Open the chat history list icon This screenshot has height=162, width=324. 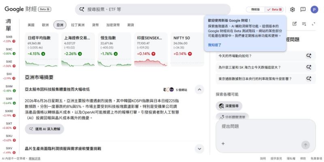pyautogui.click(x=304, y=24)
